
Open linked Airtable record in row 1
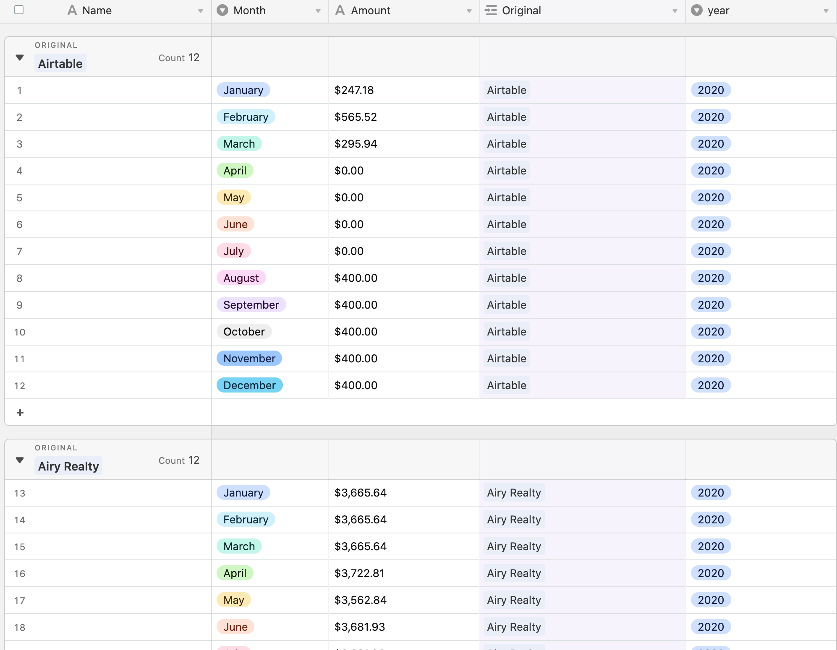tap(507, 90)
